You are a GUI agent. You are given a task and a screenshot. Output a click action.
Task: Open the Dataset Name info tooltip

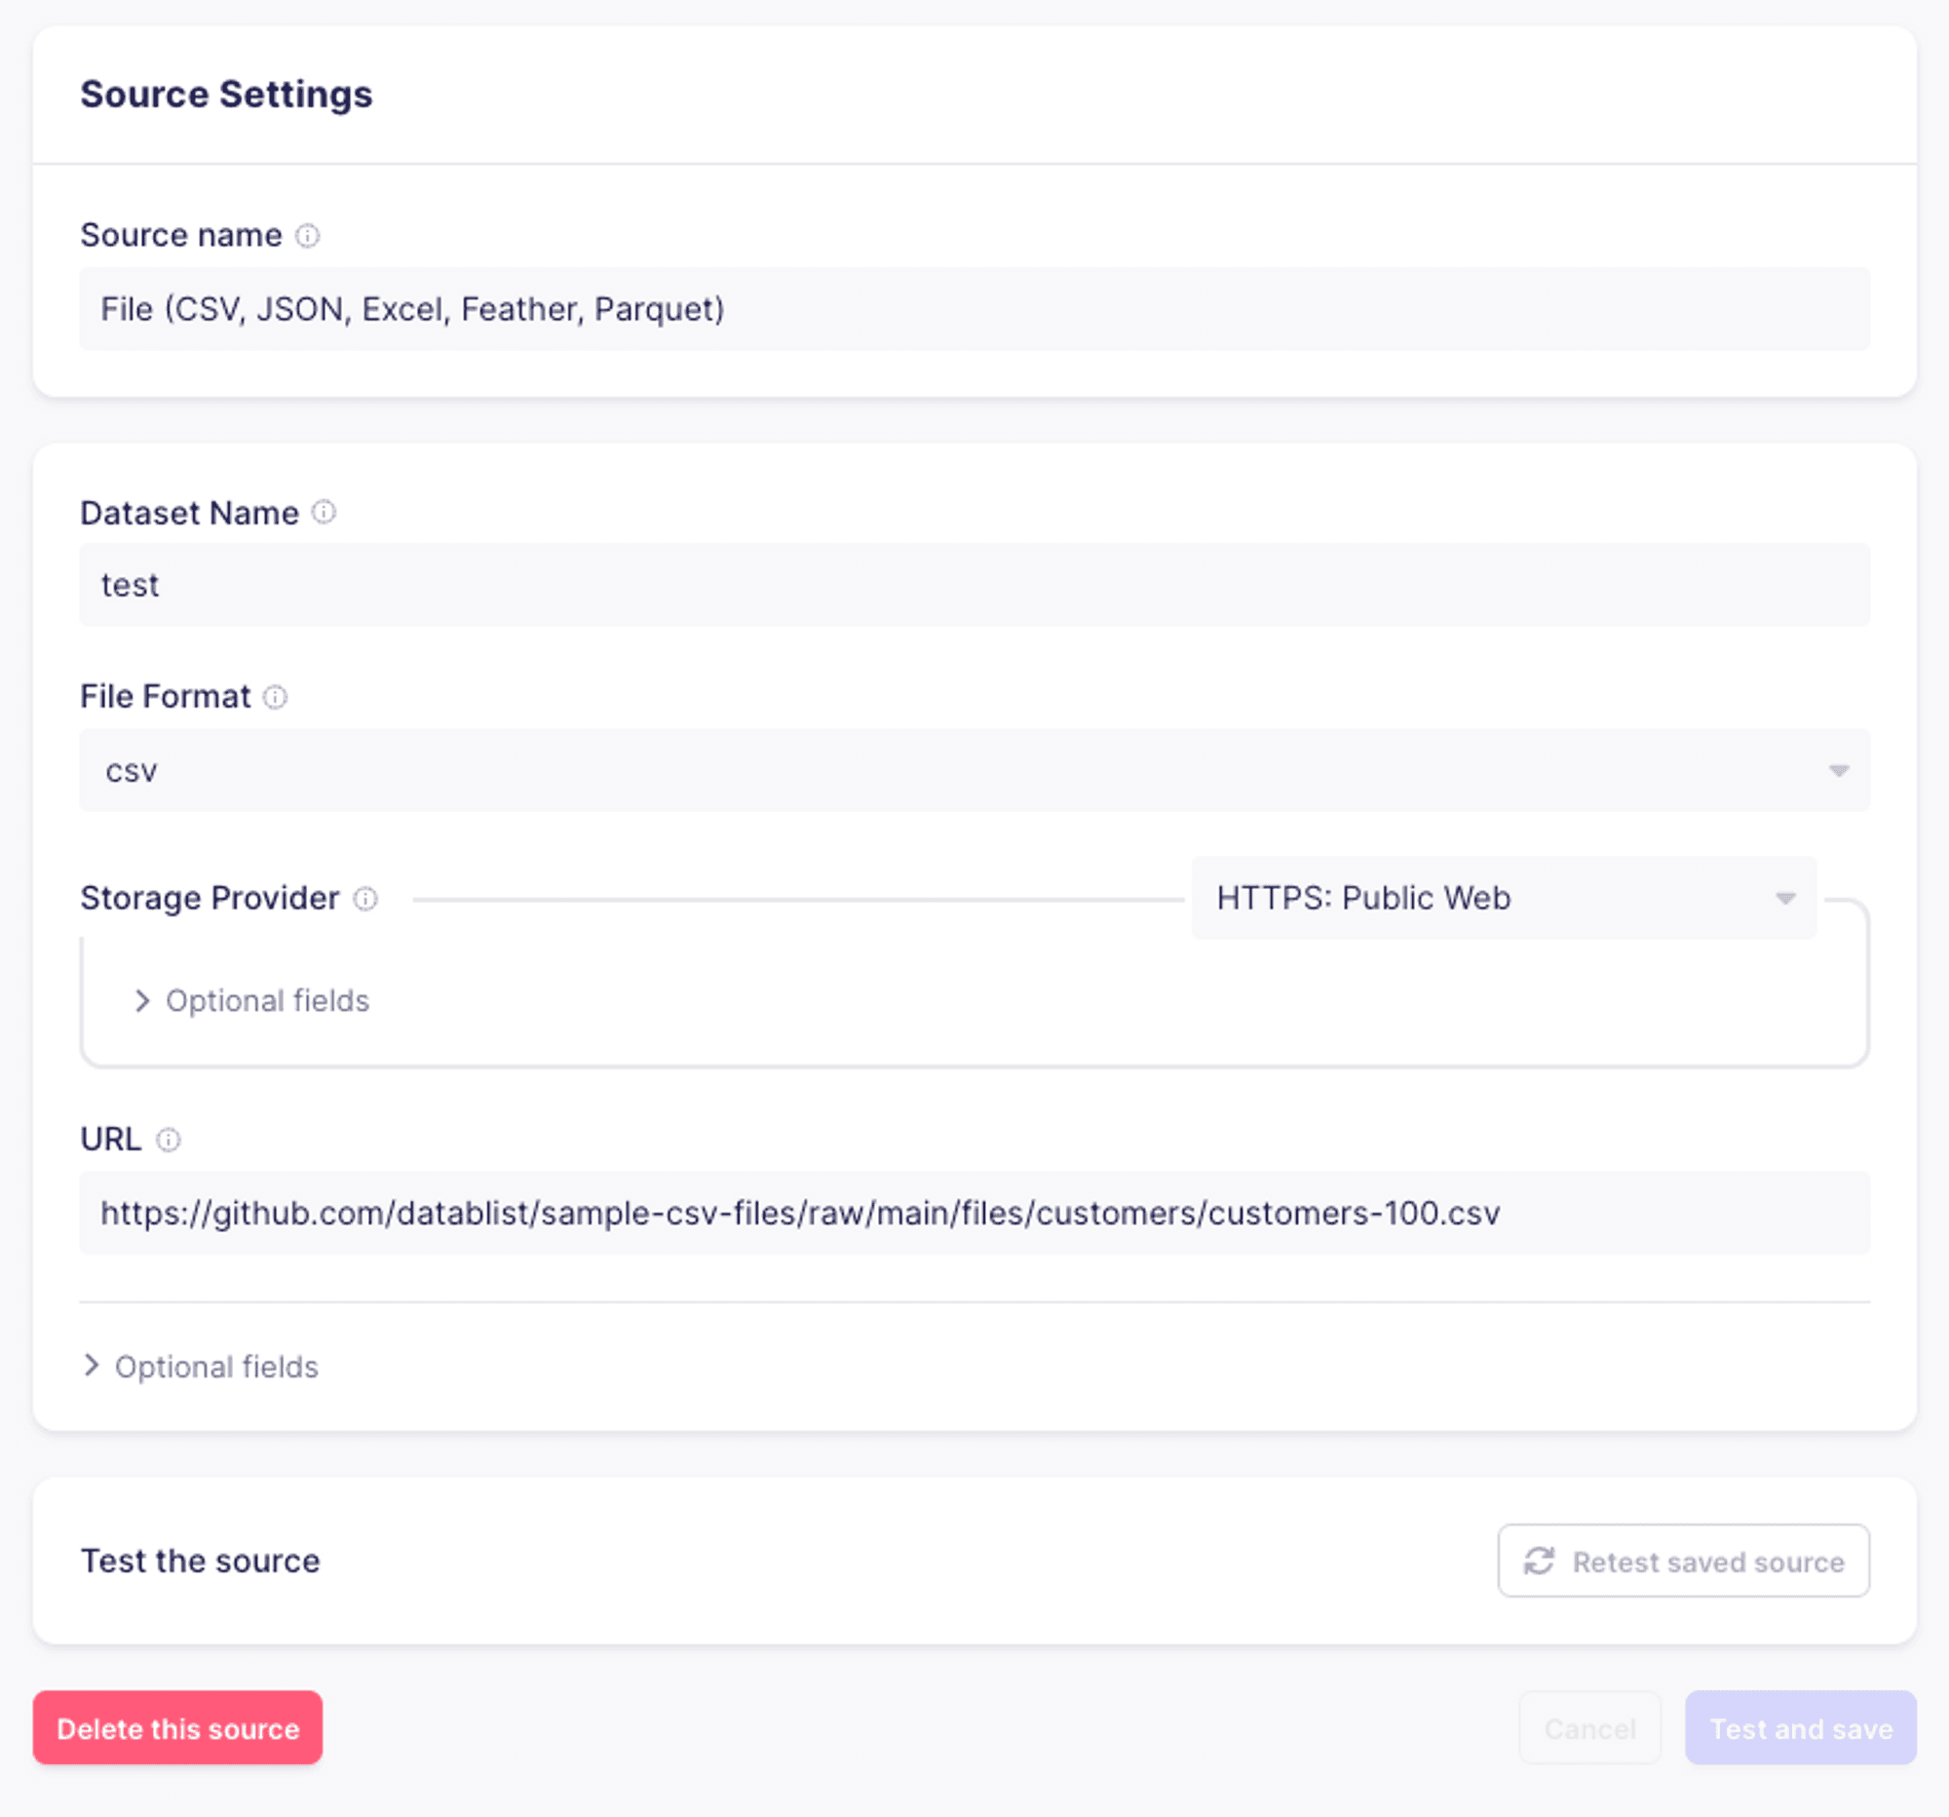pyautogui.click(x=325, y=512)
